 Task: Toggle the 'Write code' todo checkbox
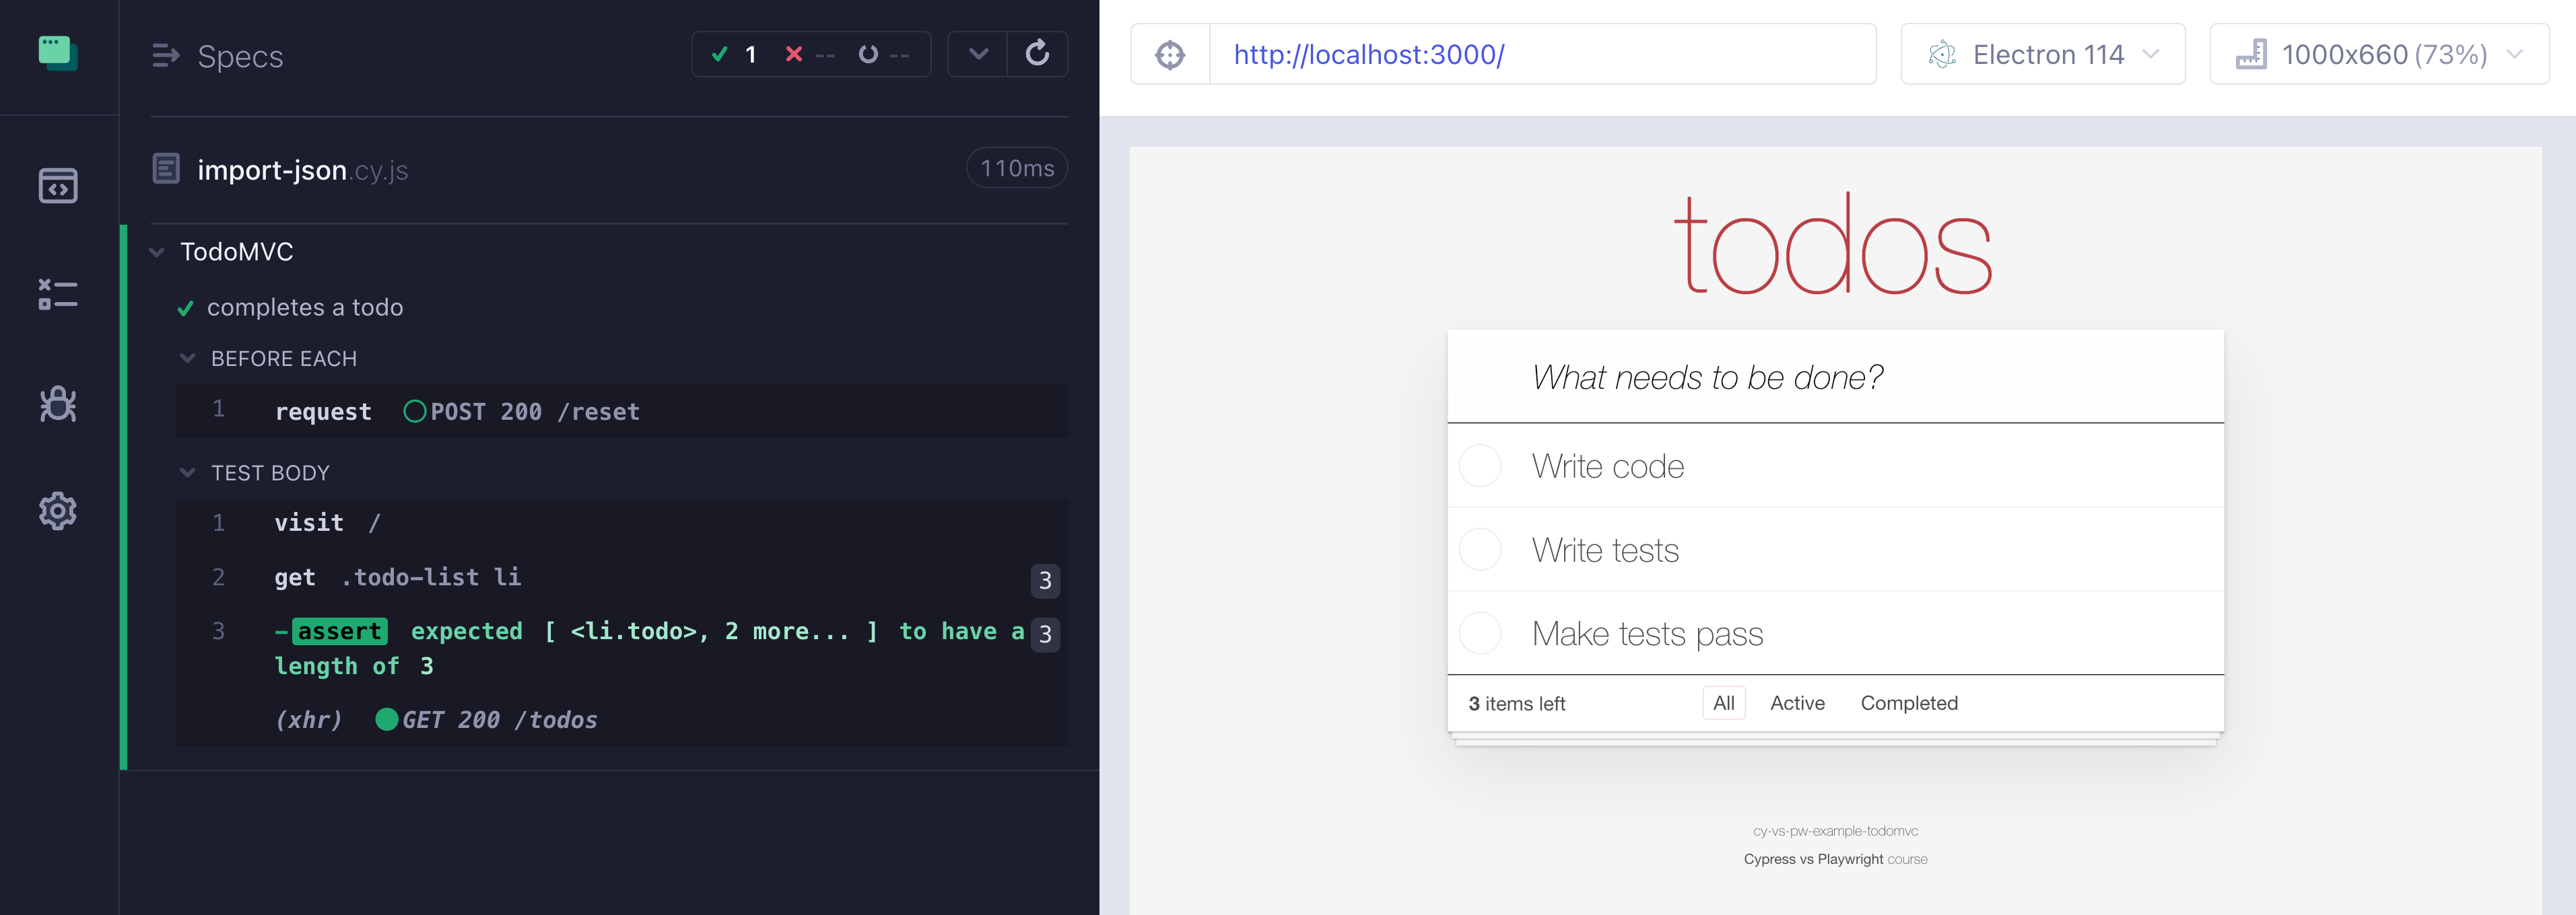click(x=1480, y=466)
